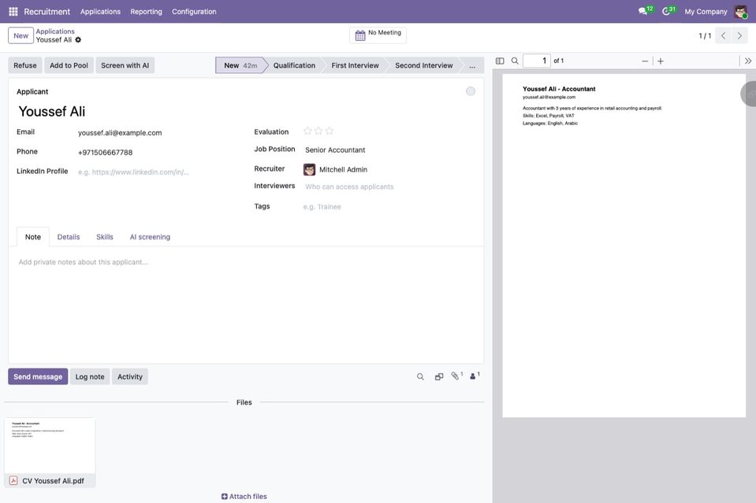Open the Job Position dropdown field

pyautogui.click(x=389, y=150)
